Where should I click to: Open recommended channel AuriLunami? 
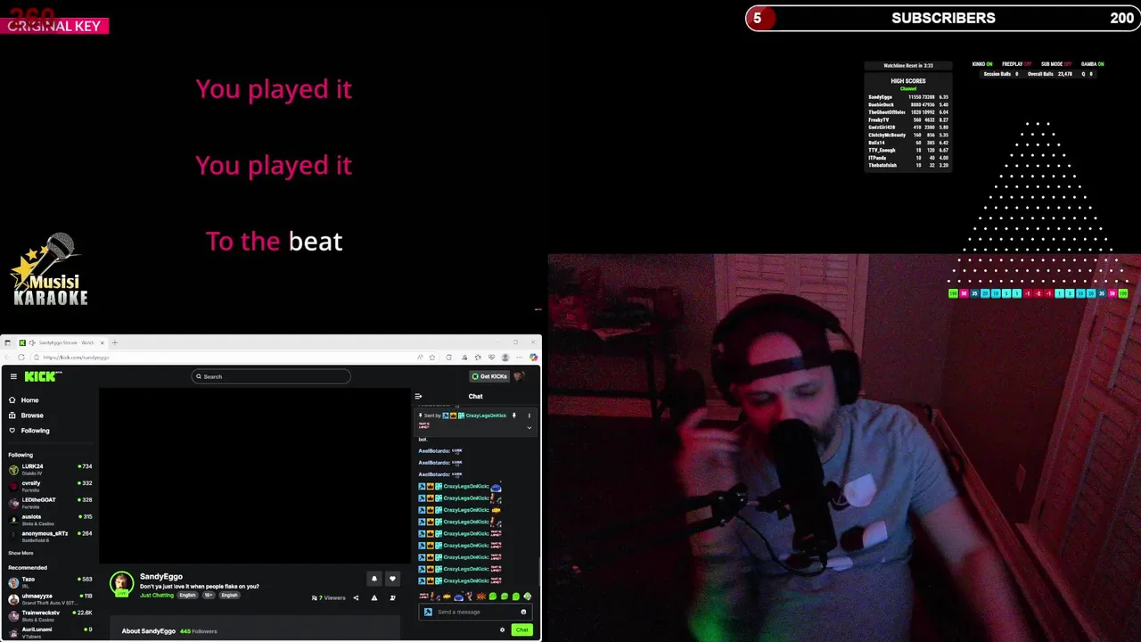point(50,631)
